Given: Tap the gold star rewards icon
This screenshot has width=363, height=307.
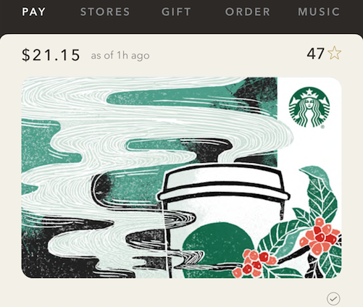Looking at the screenshot, I should 335,53.
